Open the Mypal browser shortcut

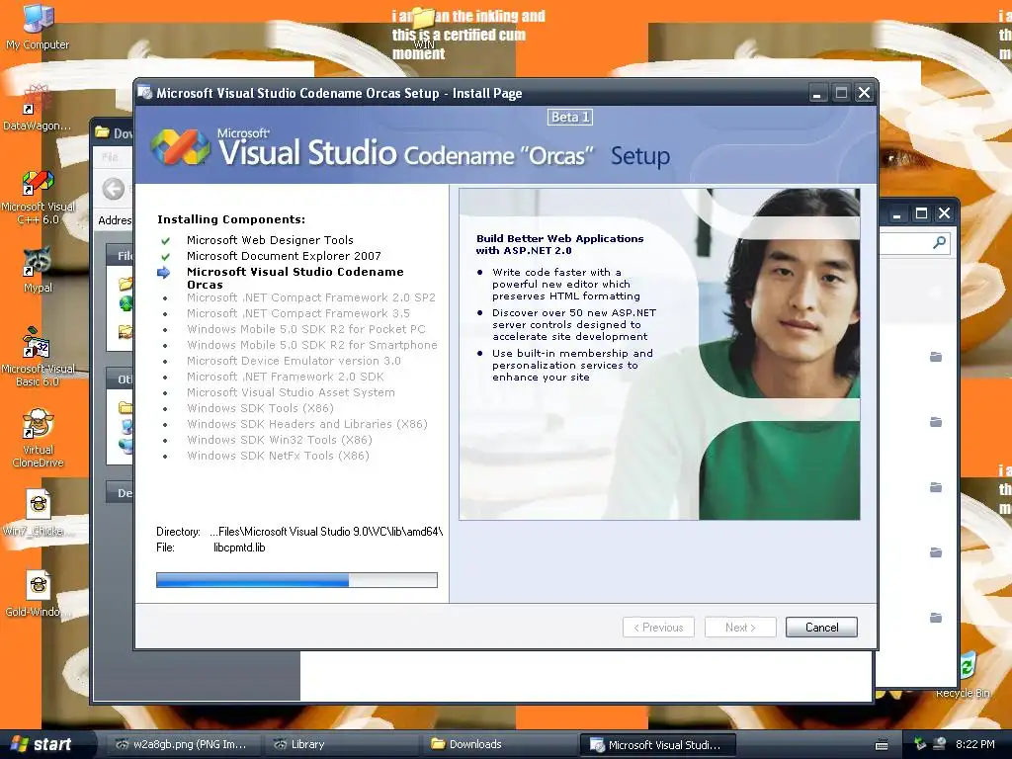click(x=38, y=270)
